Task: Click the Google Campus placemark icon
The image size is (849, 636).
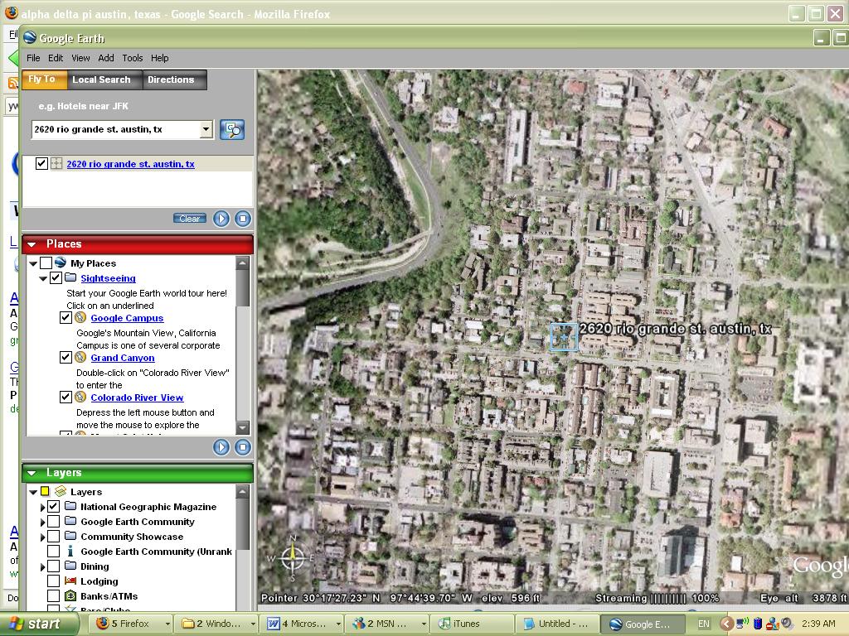Action: click(x=80, y=317)
